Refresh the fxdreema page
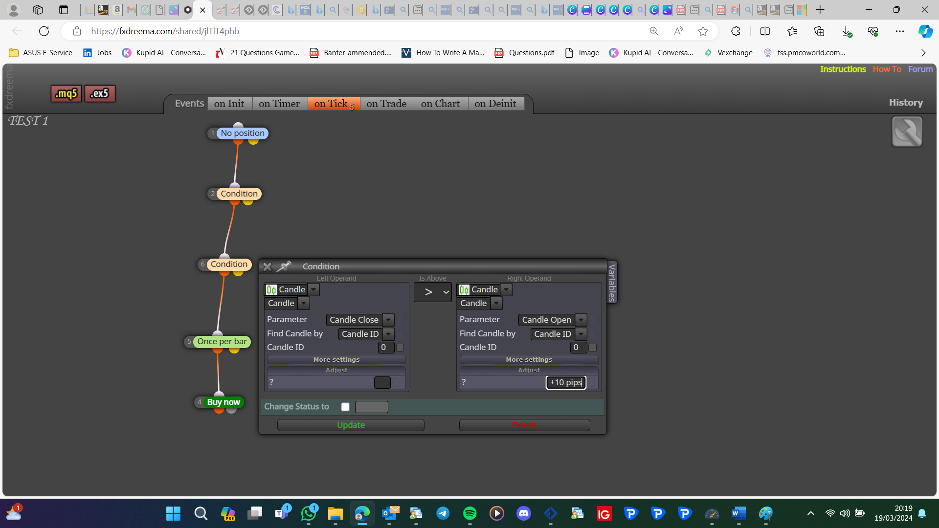 (x=44, y=31)
